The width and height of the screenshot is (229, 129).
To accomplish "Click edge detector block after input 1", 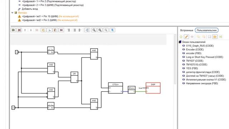I will coord(51,50).
